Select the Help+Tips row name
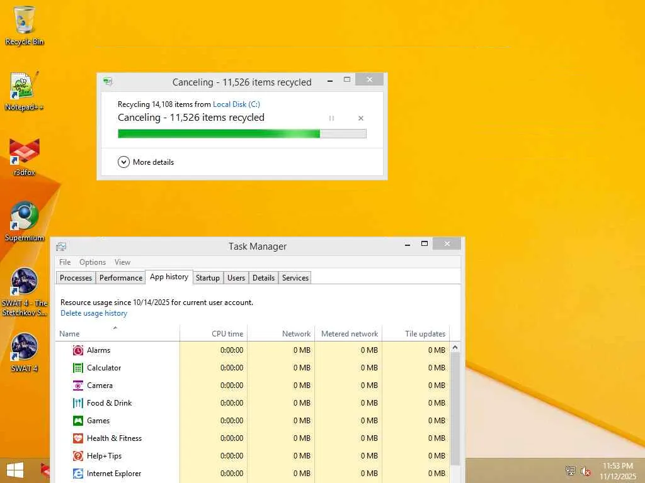Image resolution: width=645 pixels, height=483 pixels. 105,456
